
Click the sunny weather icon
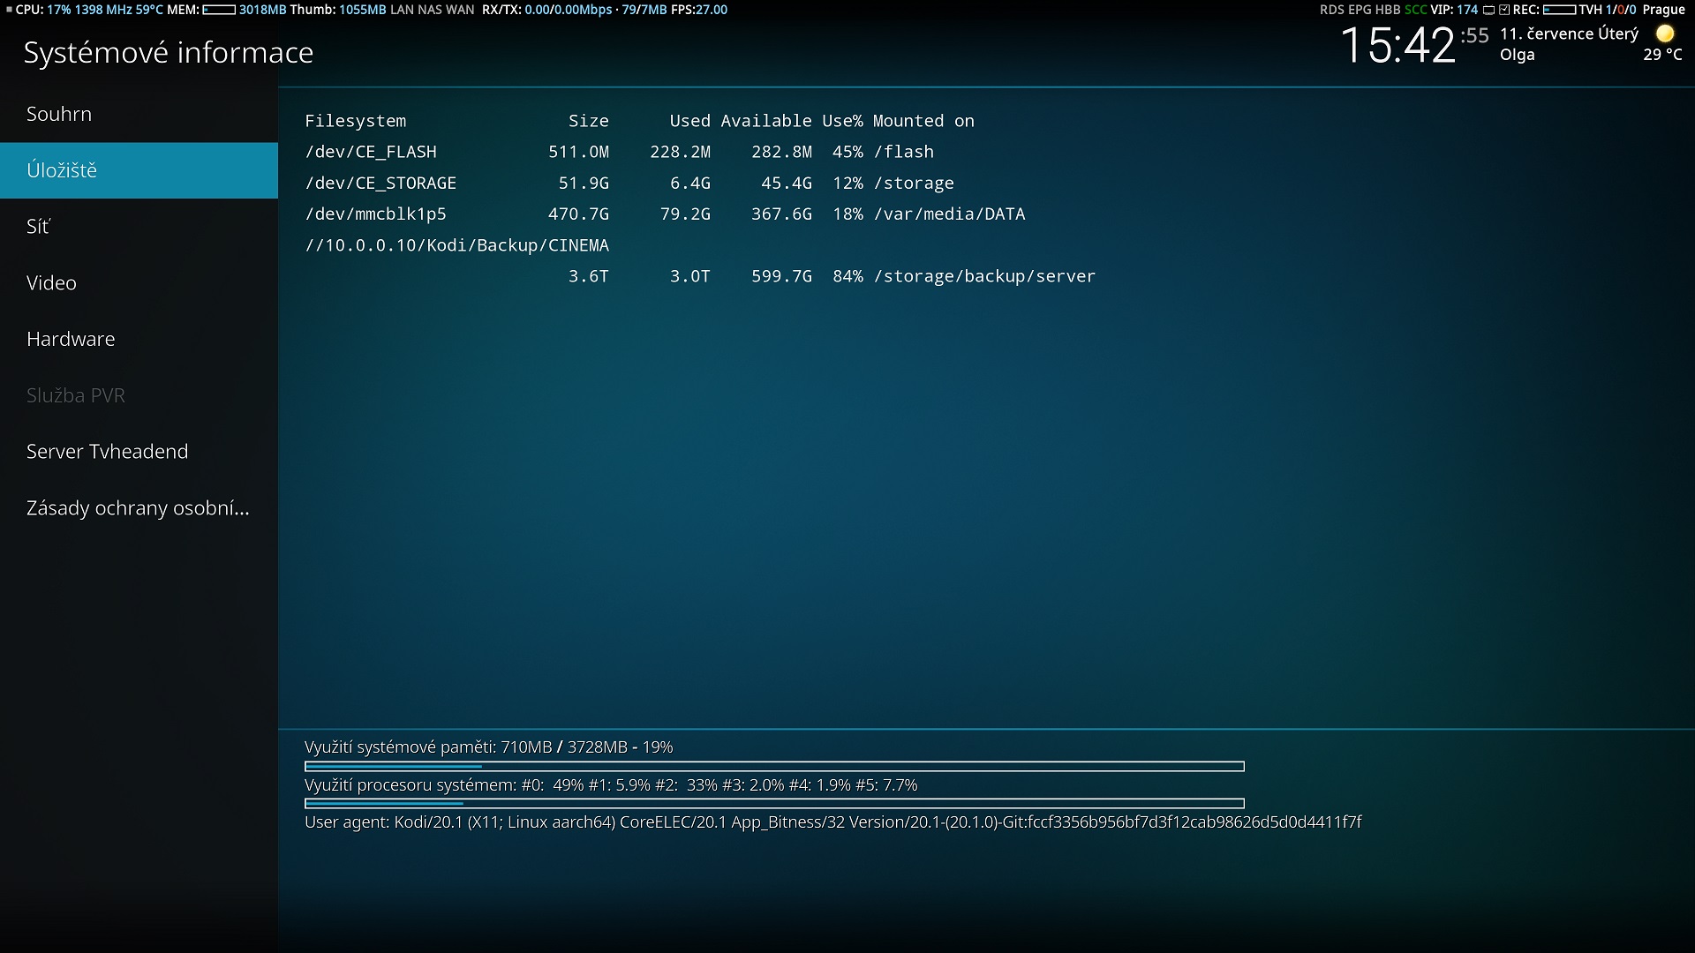(1664, 34)
